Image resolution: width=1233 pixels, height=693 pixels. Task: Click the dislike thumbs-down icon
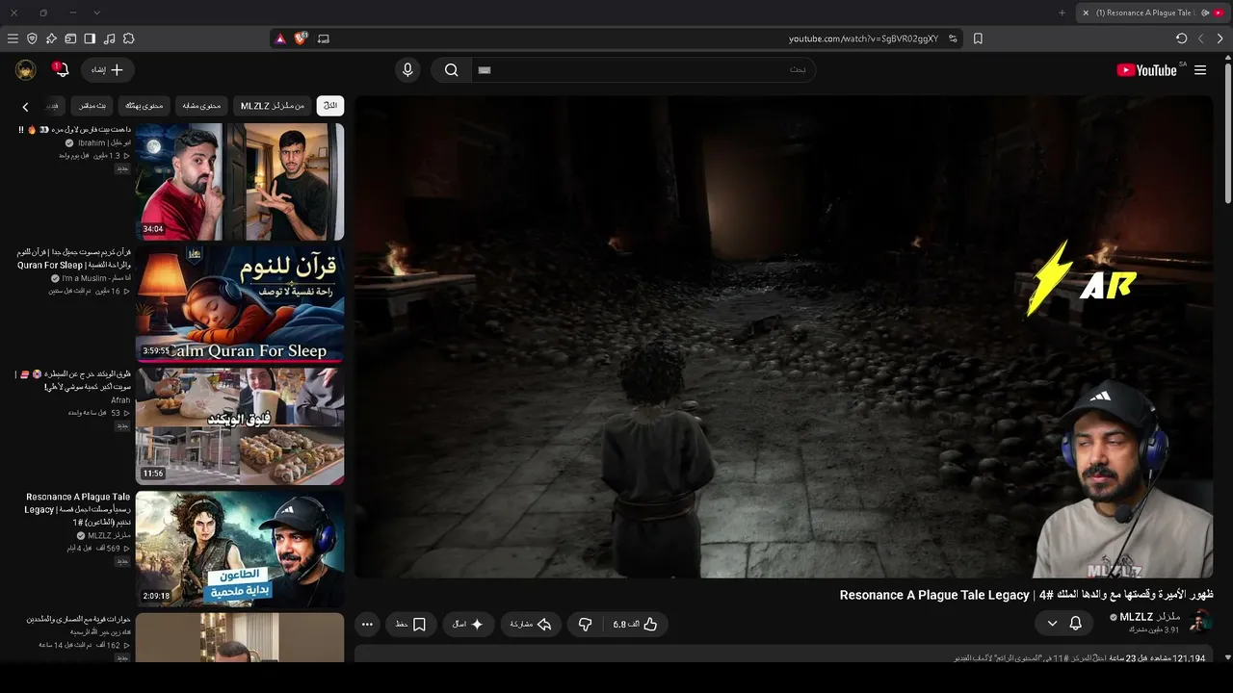point(585,625)
